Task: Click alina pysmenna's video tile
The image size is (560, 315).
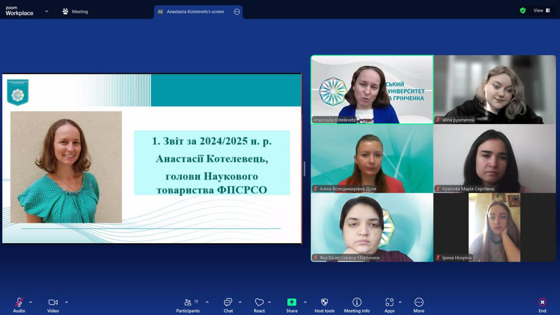Action: pyautogui.click(x=494, y=89)
